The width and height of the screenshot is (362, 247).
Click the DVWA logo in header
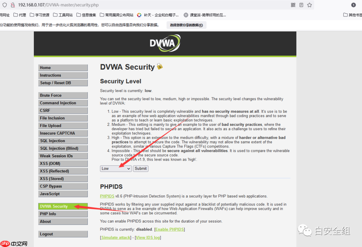[x=165, y=43]
